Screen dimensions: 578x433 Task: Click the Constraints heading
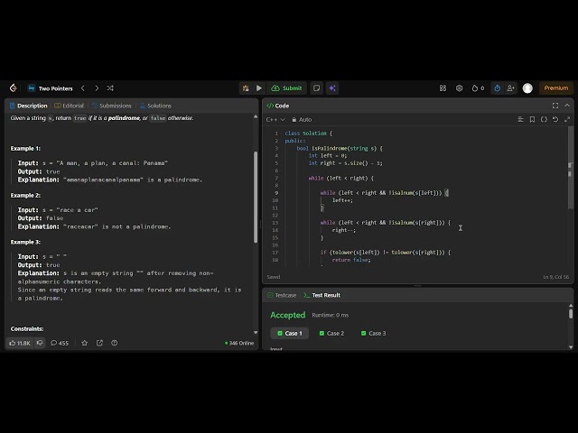coord(27,328)
